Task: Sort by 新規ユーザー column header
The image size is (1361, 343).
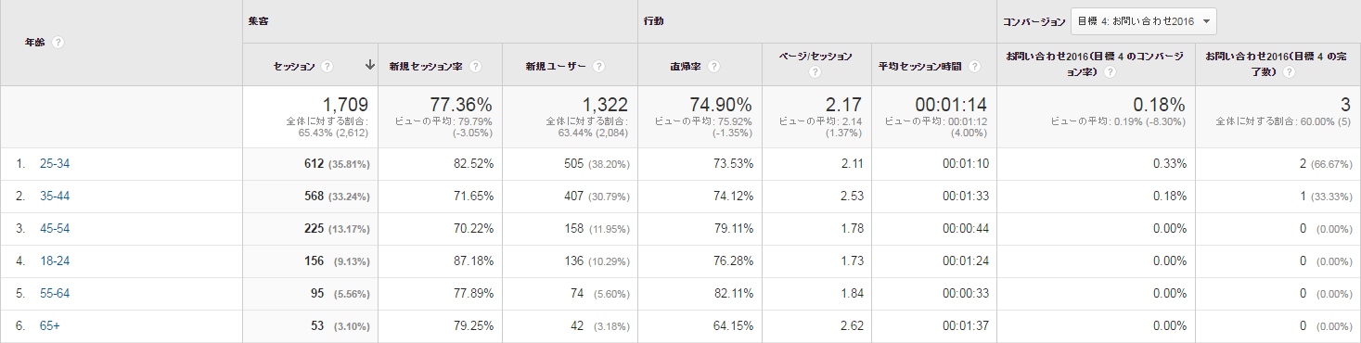Action: tap(556, 66)
